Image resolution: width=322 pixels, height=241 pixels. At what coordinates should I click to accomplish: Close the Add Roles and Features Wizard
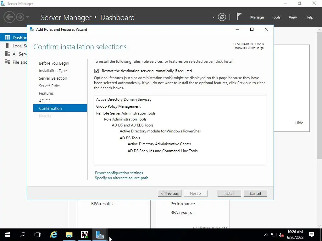point(266,29)
